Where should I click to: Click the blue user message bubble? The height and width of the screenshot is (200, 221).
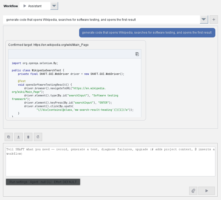(x=147, y=33)
